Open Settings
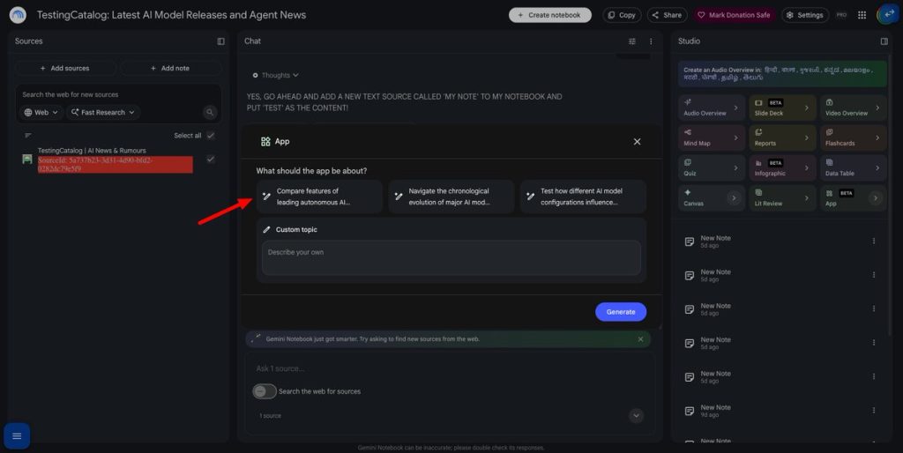 pyautogui.click(x=805, y=15)
